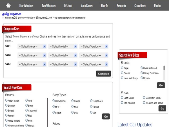Click Go button under bike Brands
The width and height of the screenshot is (169, 127).
pyautogui.click(x=161, y=85)
